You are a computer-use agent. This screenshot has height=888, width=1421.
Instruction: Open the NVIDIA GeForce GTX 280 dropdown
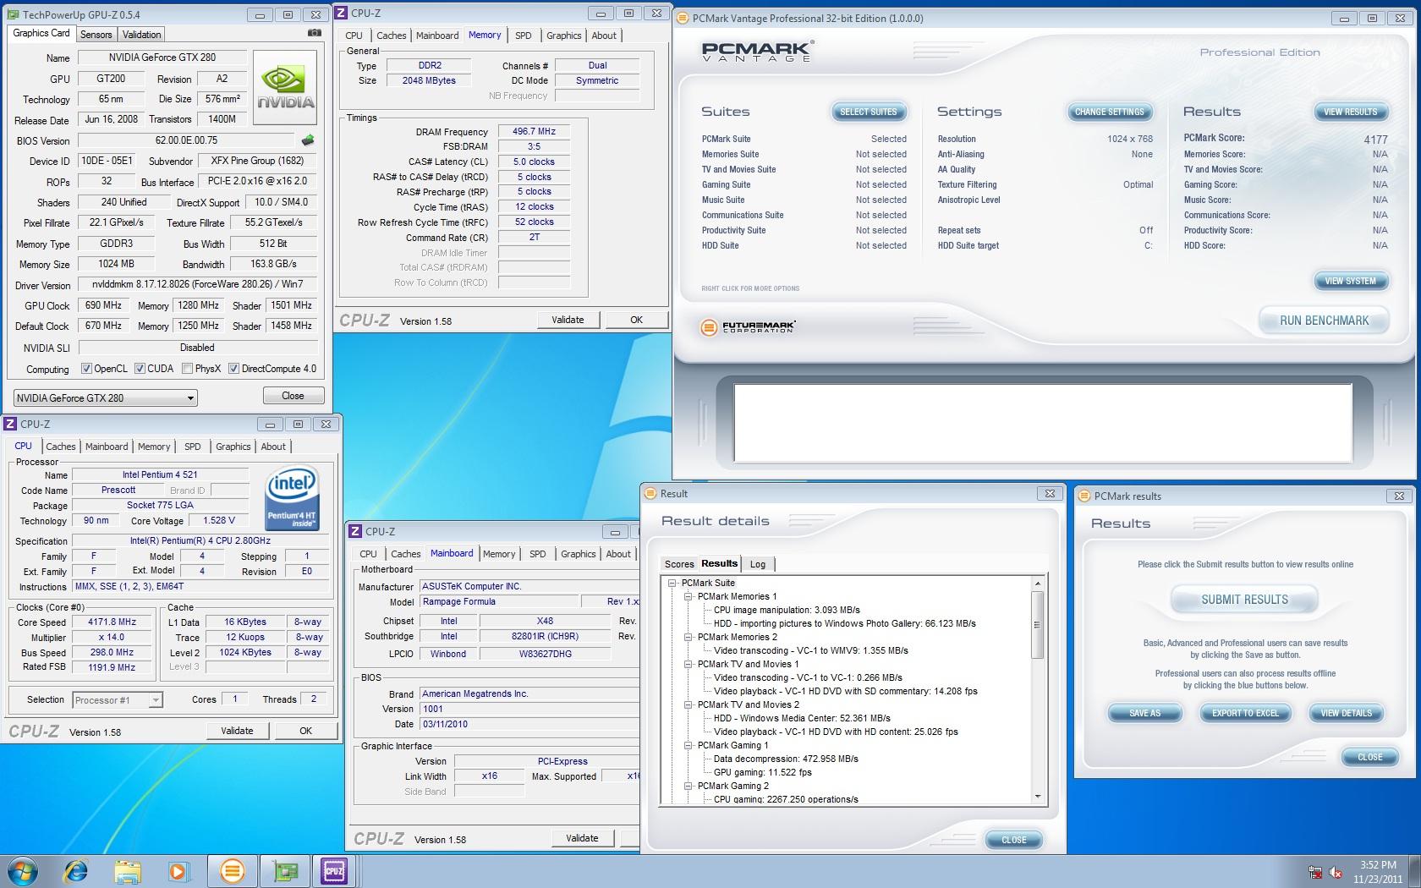point(106,397)
